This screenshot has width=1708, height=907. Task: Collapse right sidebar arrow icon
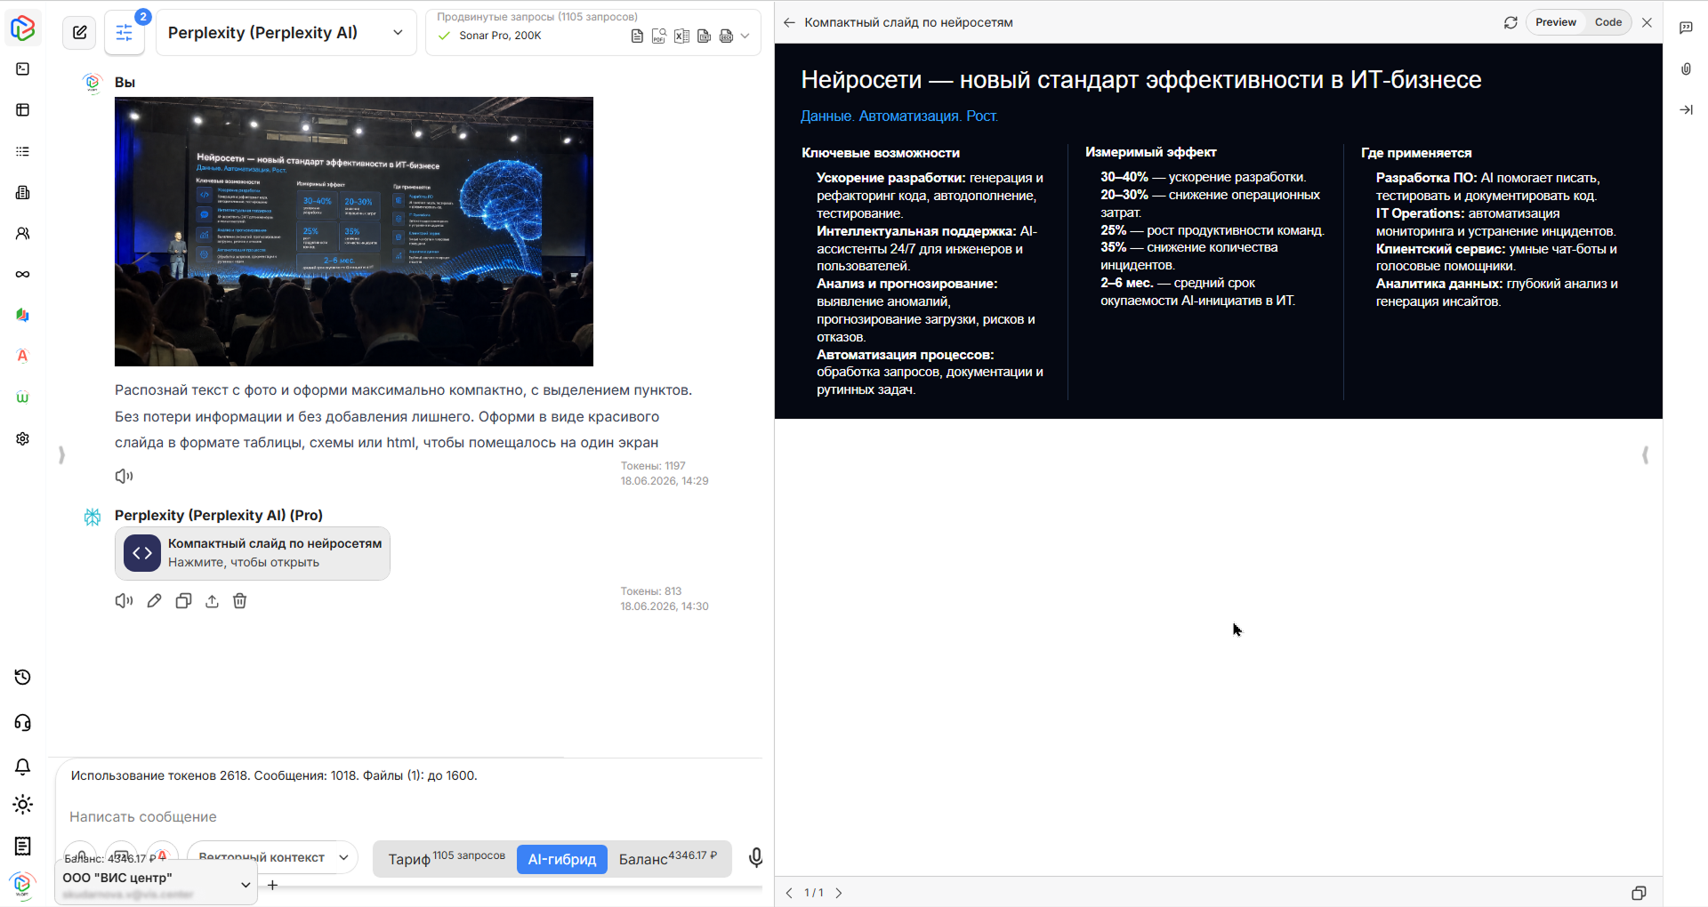point(1686,110)
